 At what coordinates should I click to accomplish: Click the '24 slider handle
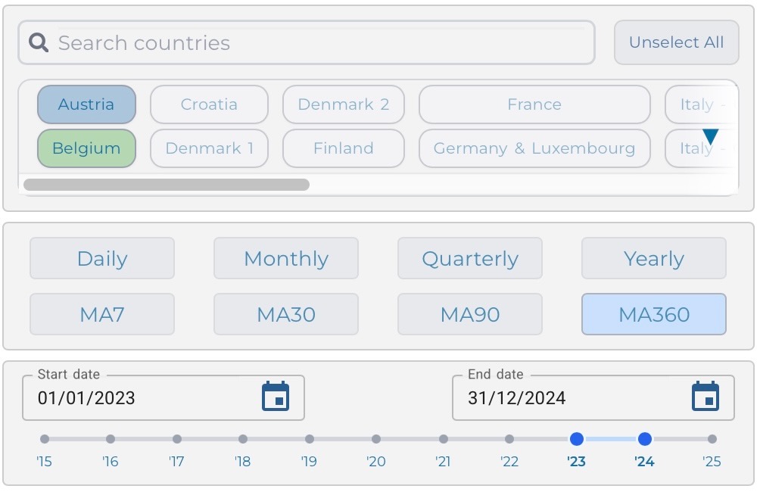(645, 439)
